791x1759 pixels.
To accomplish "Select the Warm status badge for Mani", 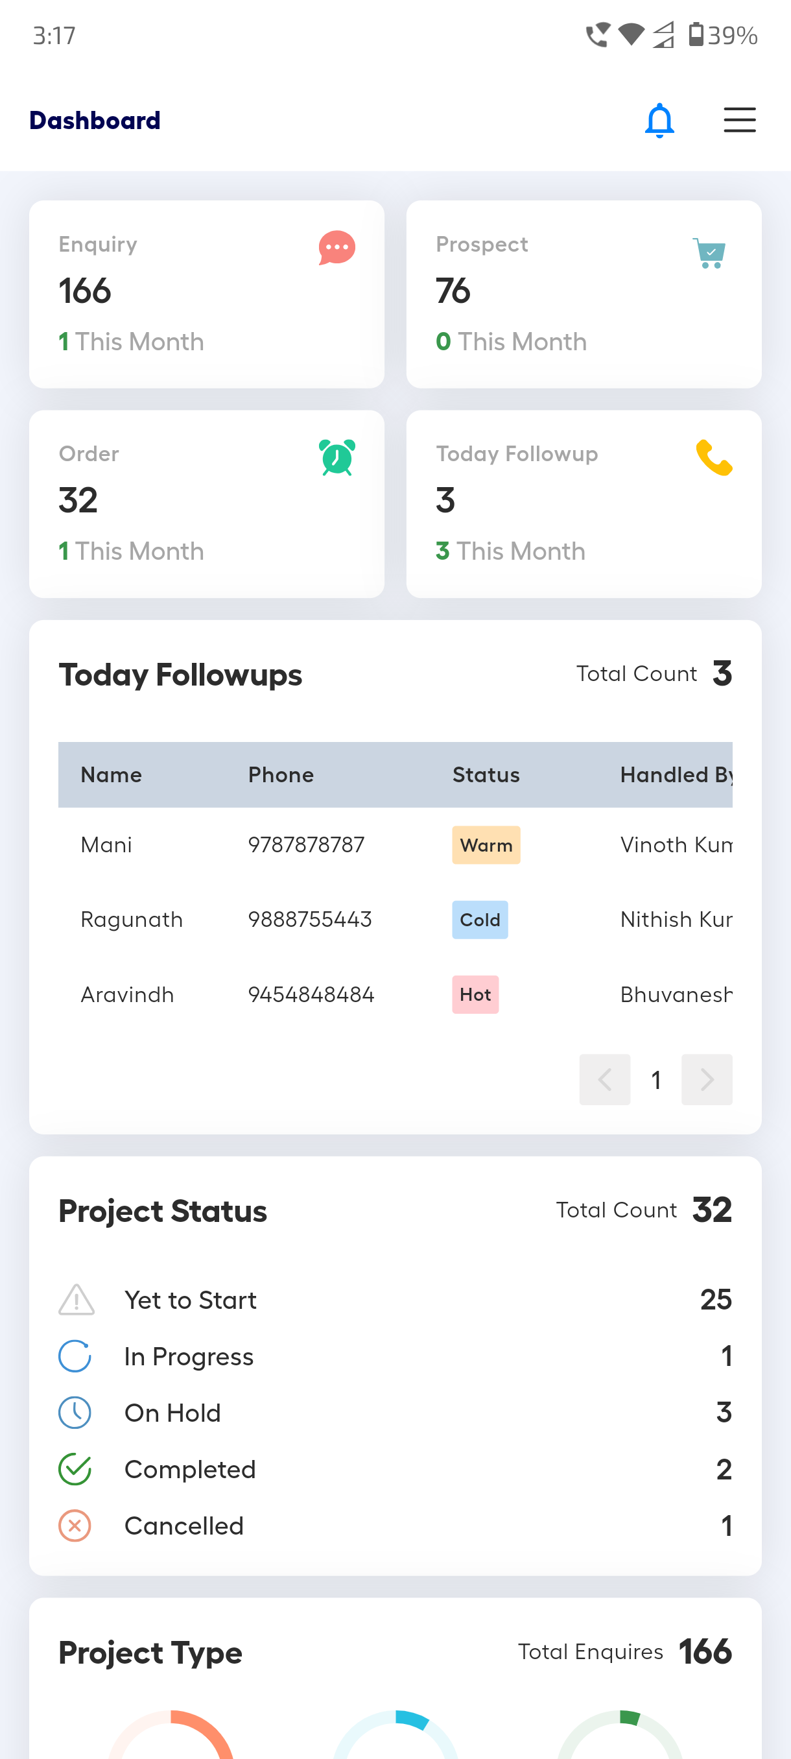I will pos(486,845).
